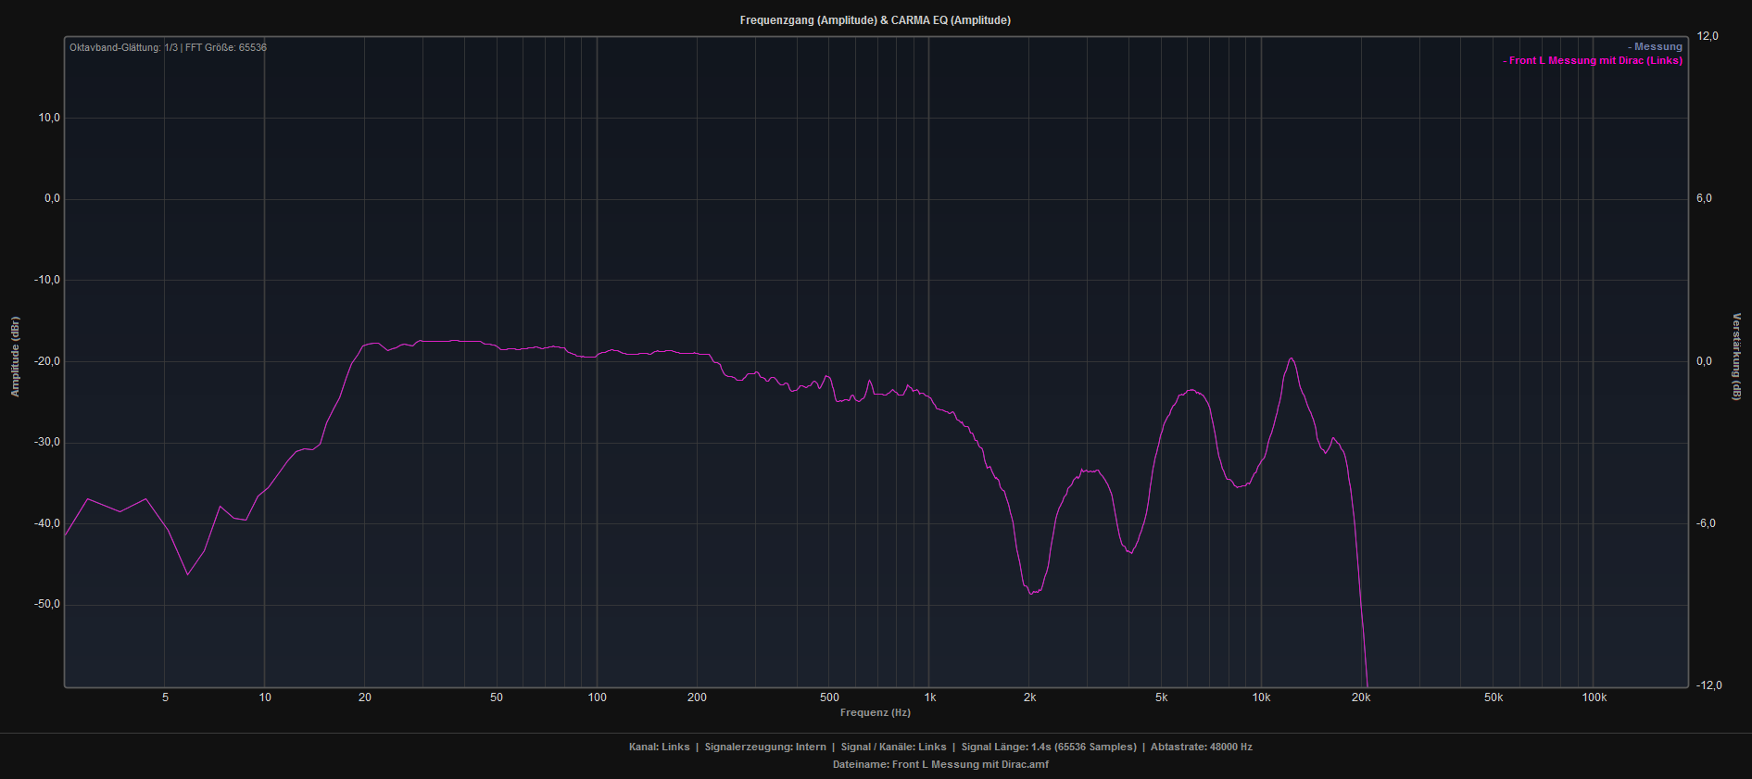Click the 10,0 amplitude tick label
Image resolution: width=1752 pixels, height=779 pixels.
point(48,118)
